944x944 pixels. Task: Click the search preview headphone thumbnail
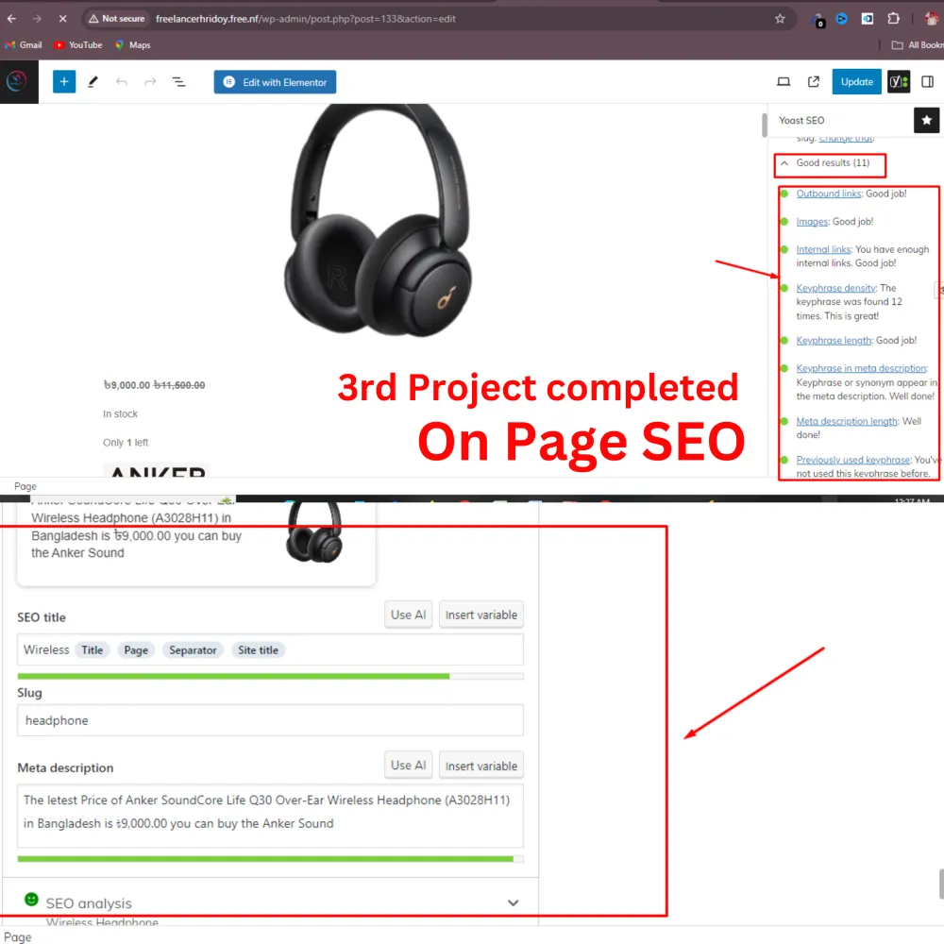[313, 532]
